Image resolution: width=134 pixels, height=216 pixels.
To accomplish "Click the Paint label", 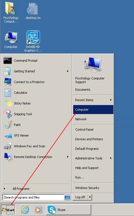I will 17,125.
